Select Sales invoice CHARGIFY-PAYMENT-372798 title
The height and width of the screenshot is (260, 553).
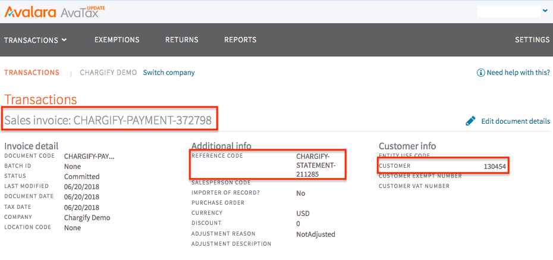(x=108, y=121)
